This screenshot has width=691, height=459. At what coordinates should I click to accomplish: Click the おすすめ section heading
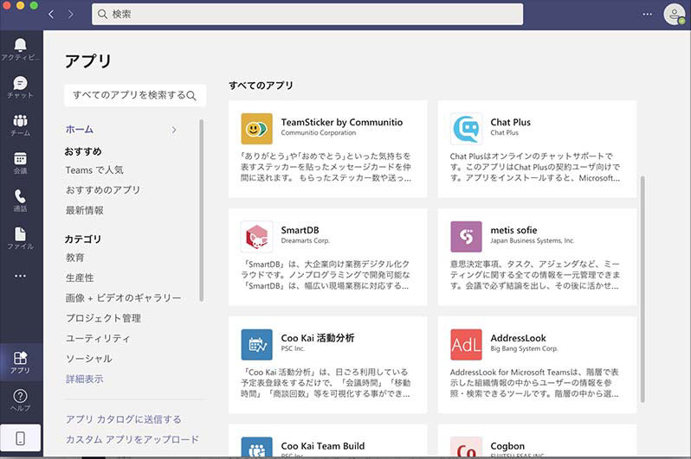click(83, 151)
